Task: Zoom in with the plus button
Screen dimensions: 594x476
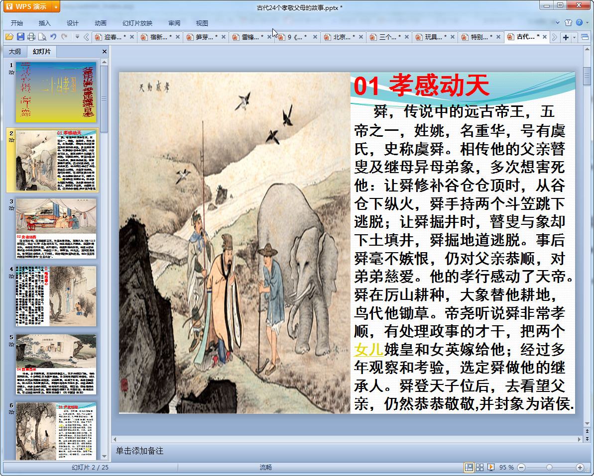Action: click(x=580, y=468)
